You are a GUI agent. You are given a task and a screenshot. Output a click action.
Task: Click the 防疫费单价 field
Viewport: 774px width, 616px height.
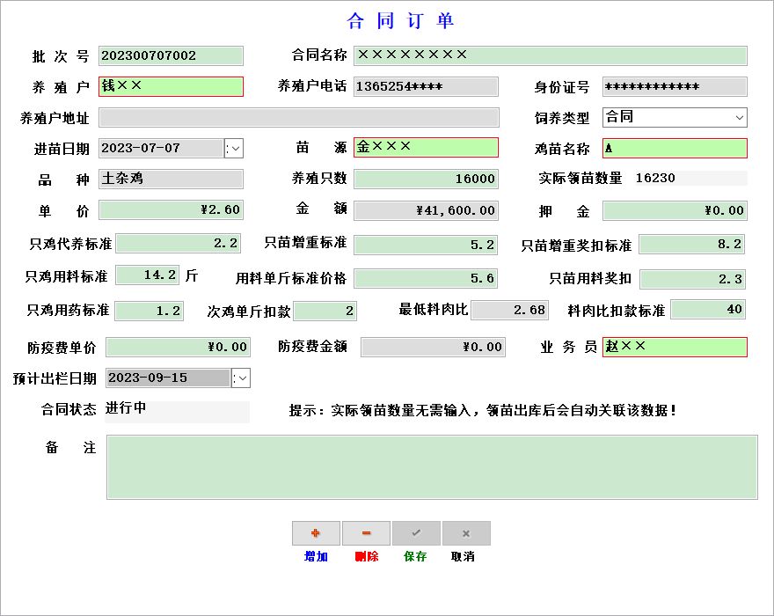[x=179, y=348]
